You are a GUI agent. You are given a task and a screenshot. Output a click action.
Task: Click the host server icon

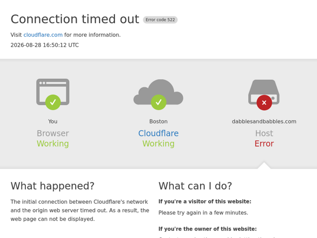coord(264,92)
